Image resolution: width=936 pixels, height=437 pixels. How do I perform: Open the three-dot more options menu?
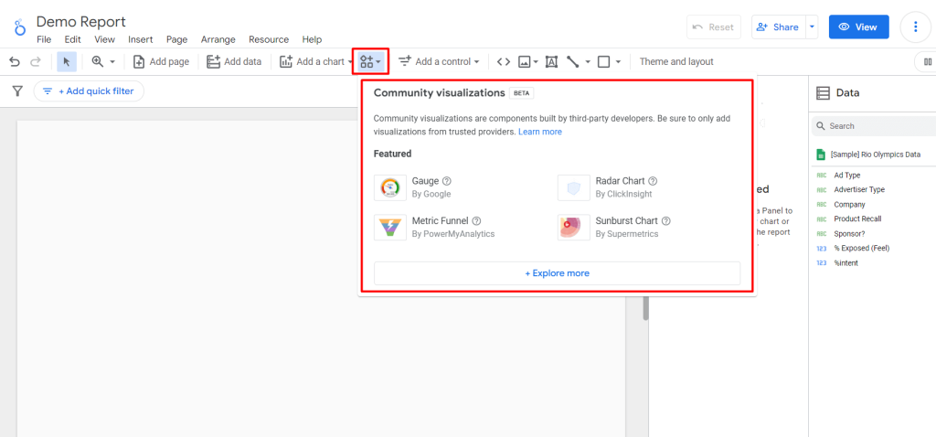point(915,27)
